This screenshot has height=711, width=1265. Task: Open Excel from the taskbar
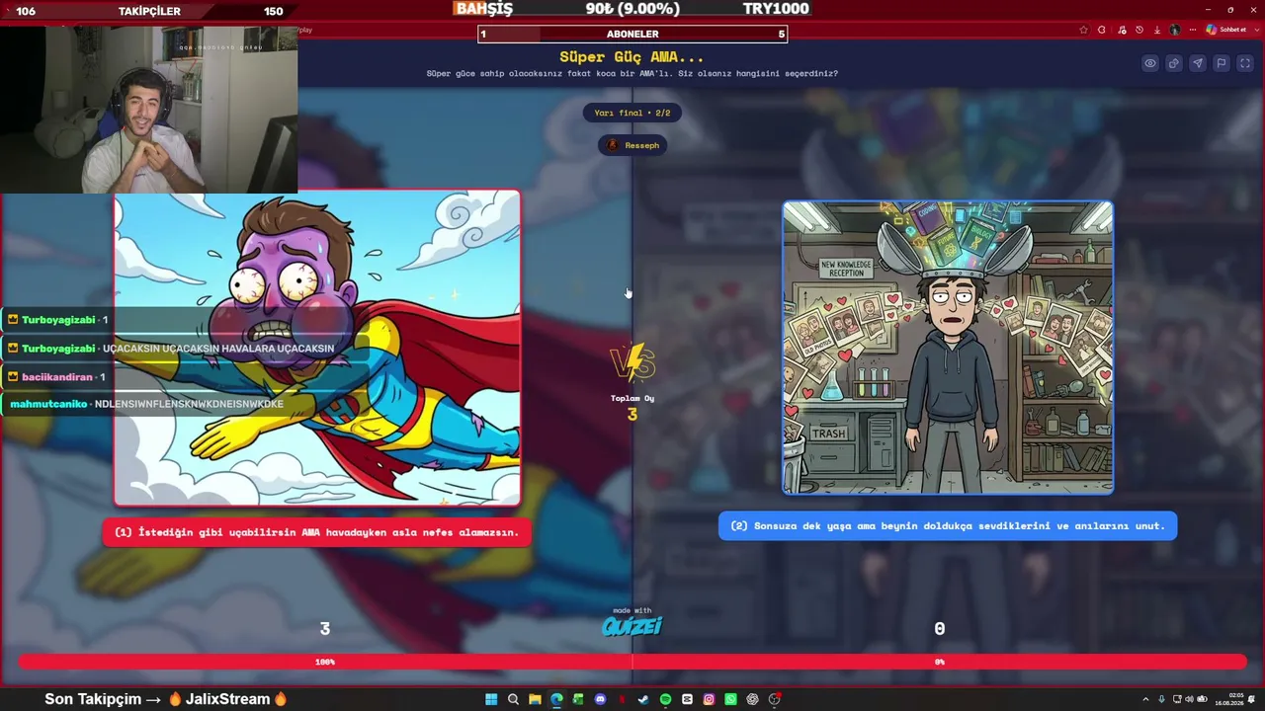[578, 699]
